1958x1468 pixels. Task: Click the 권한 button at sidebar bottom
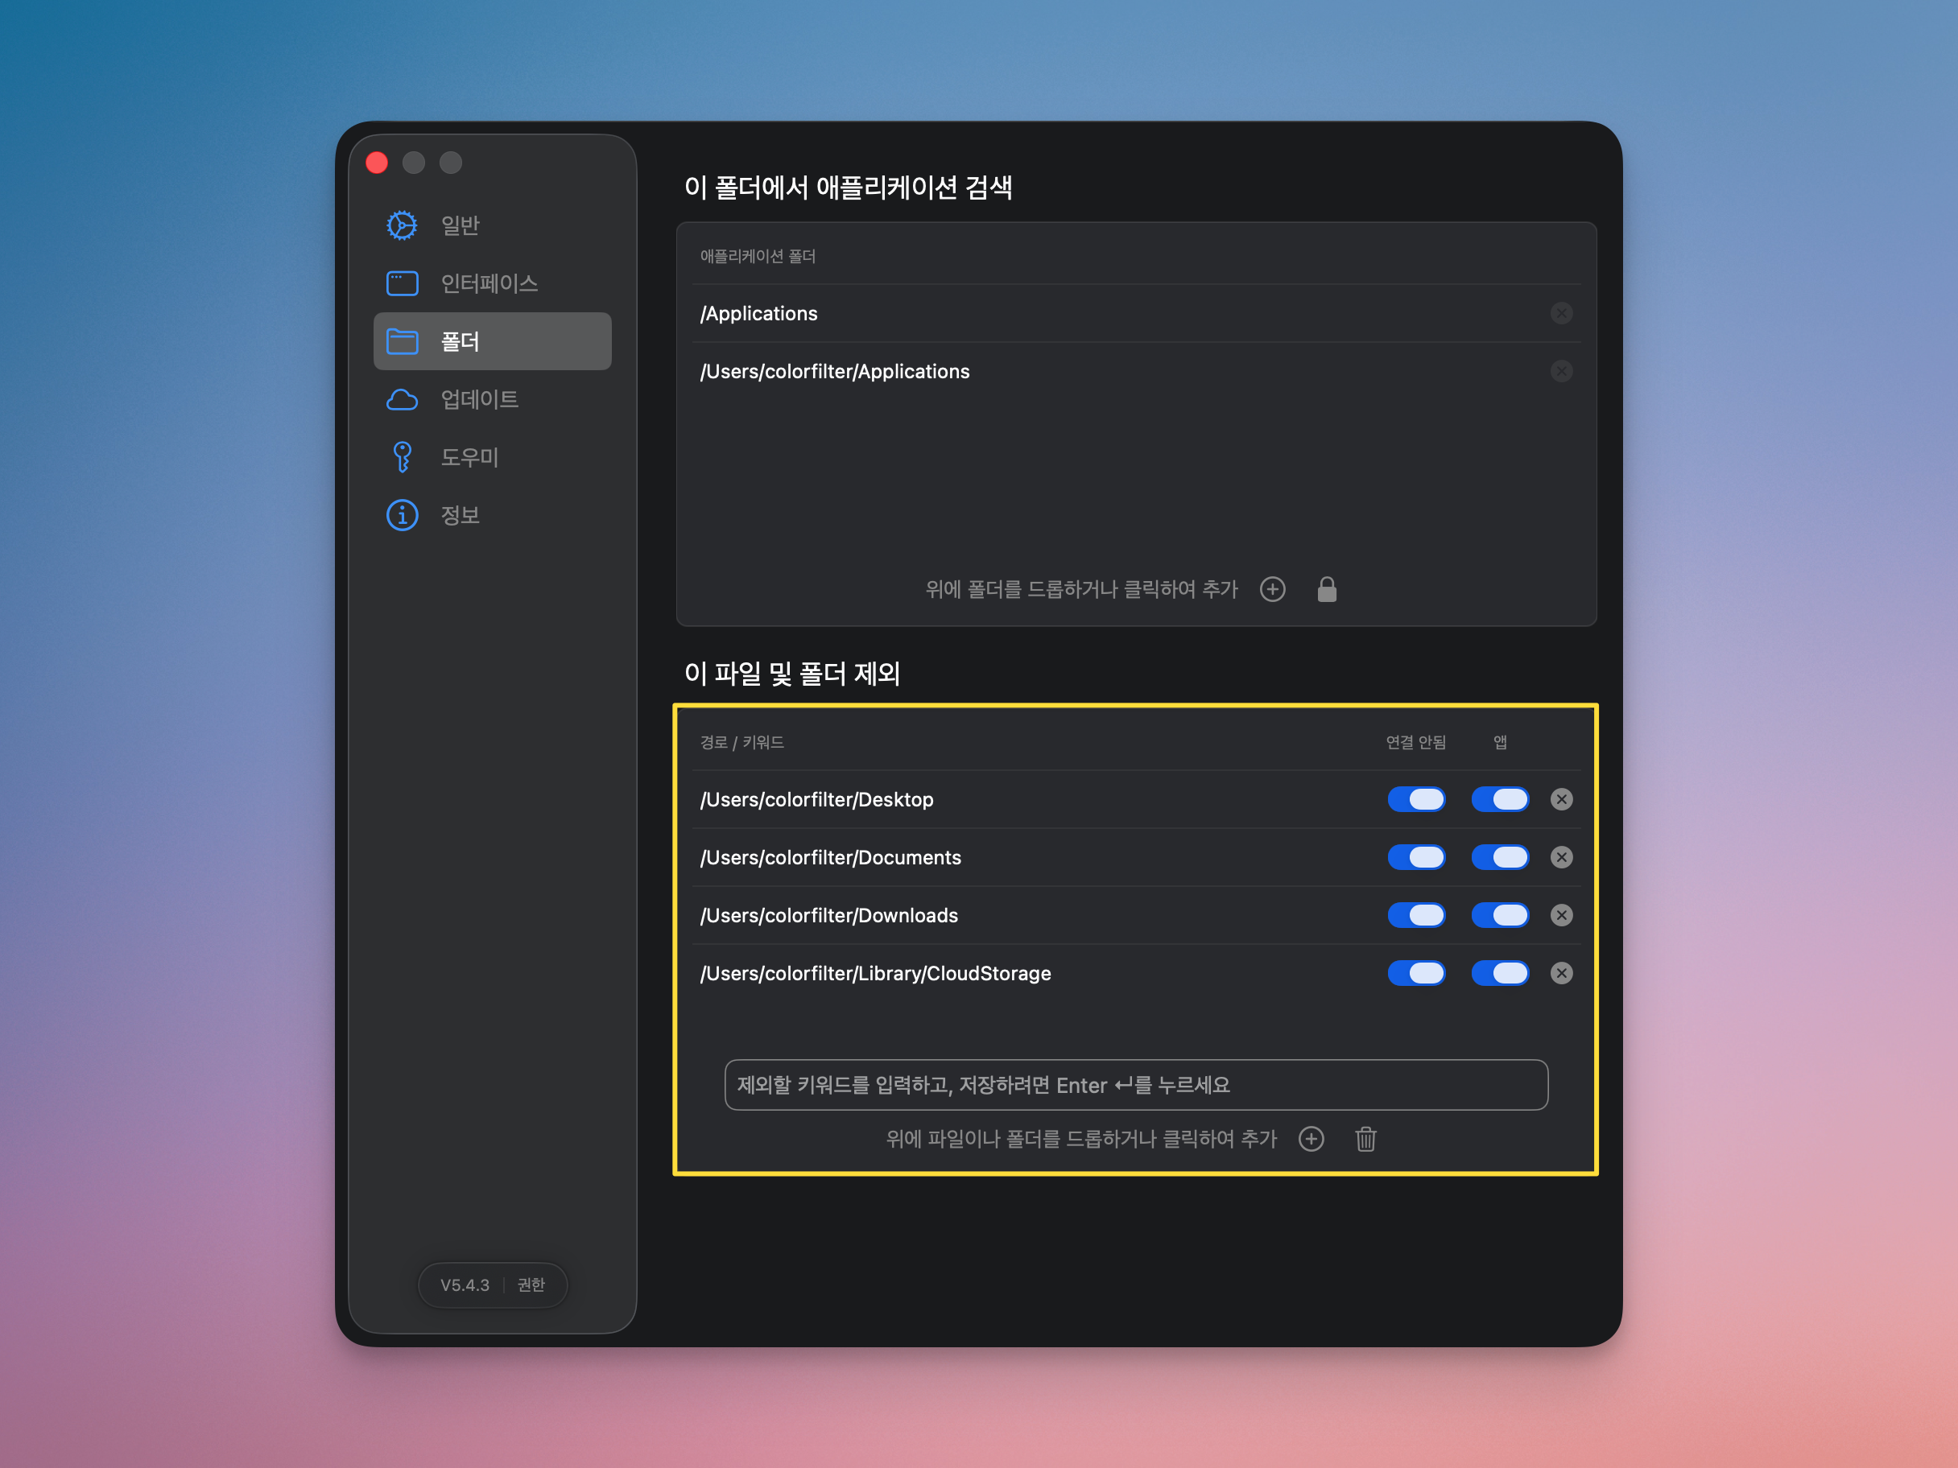point(531,1284)
